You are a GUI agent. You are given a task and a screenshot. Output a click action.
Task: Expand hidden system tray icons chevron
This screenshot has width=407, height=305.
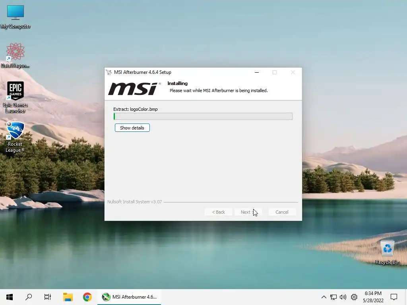(x=324, y=297)
